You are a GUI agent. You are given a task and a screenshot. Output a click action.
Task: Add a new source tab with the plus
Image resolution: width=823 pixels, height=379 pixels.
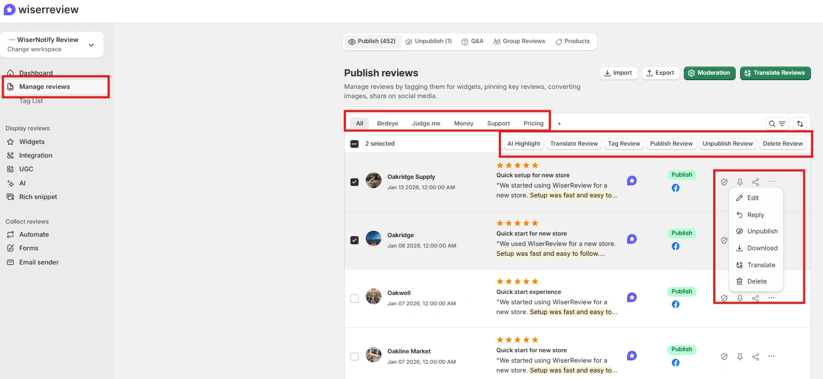pos(559,123)
